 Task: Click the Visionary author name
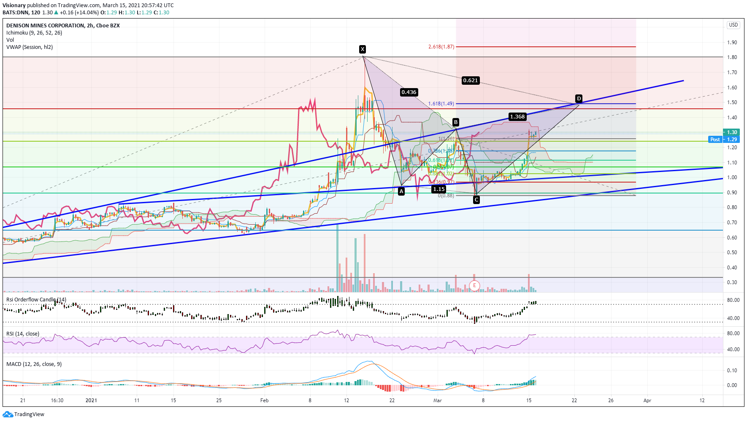[14, 5]
